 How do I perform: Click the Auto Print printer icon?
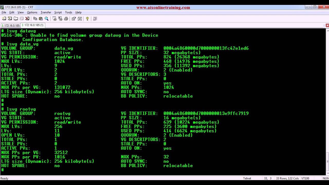[66, 18]
